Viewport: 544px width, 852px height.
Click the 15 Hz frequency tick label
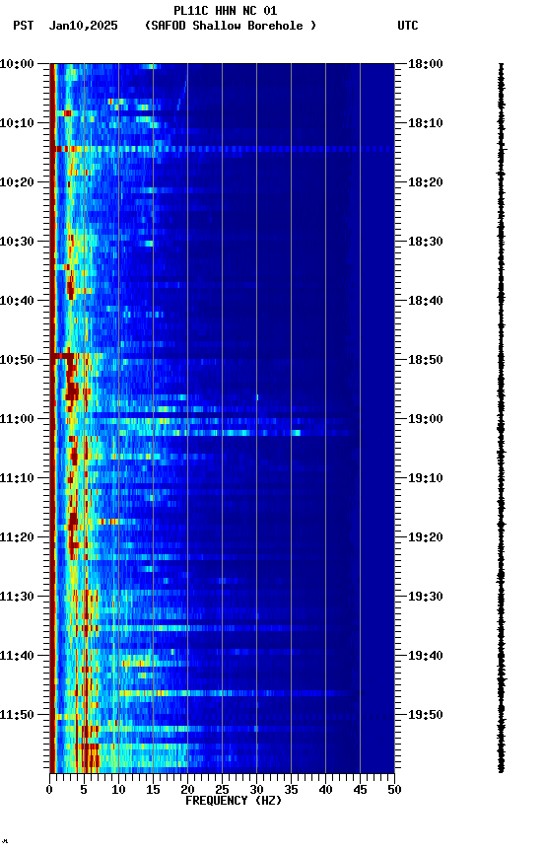click(153, 790)
